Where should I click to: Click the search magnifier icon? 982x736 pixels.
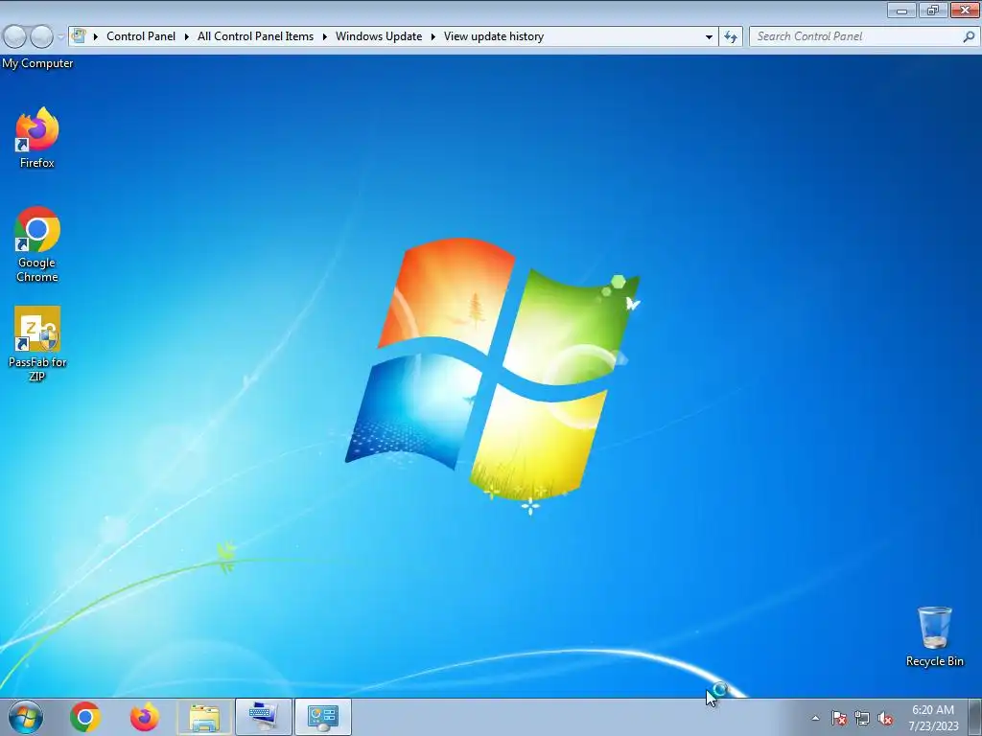969,36
